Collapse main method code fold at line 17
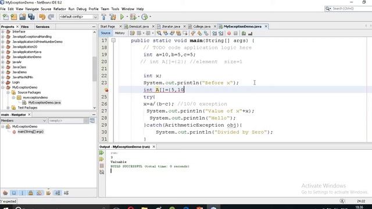This screenshot has height=209, width=372. tap(113, 41)
